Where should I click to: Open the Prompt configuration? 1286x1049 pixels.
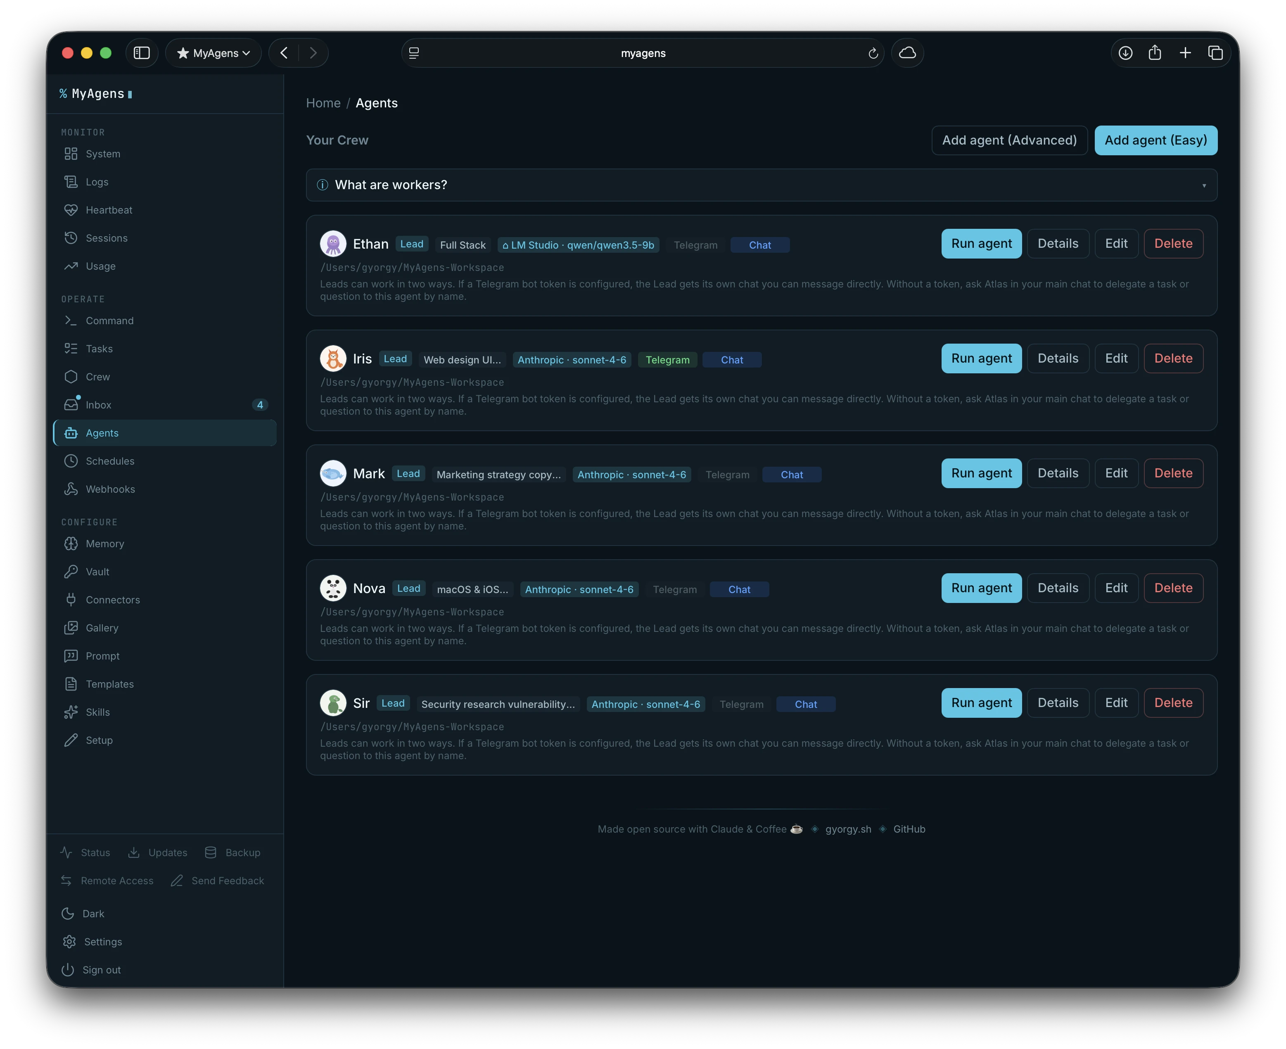click(164, 656)
